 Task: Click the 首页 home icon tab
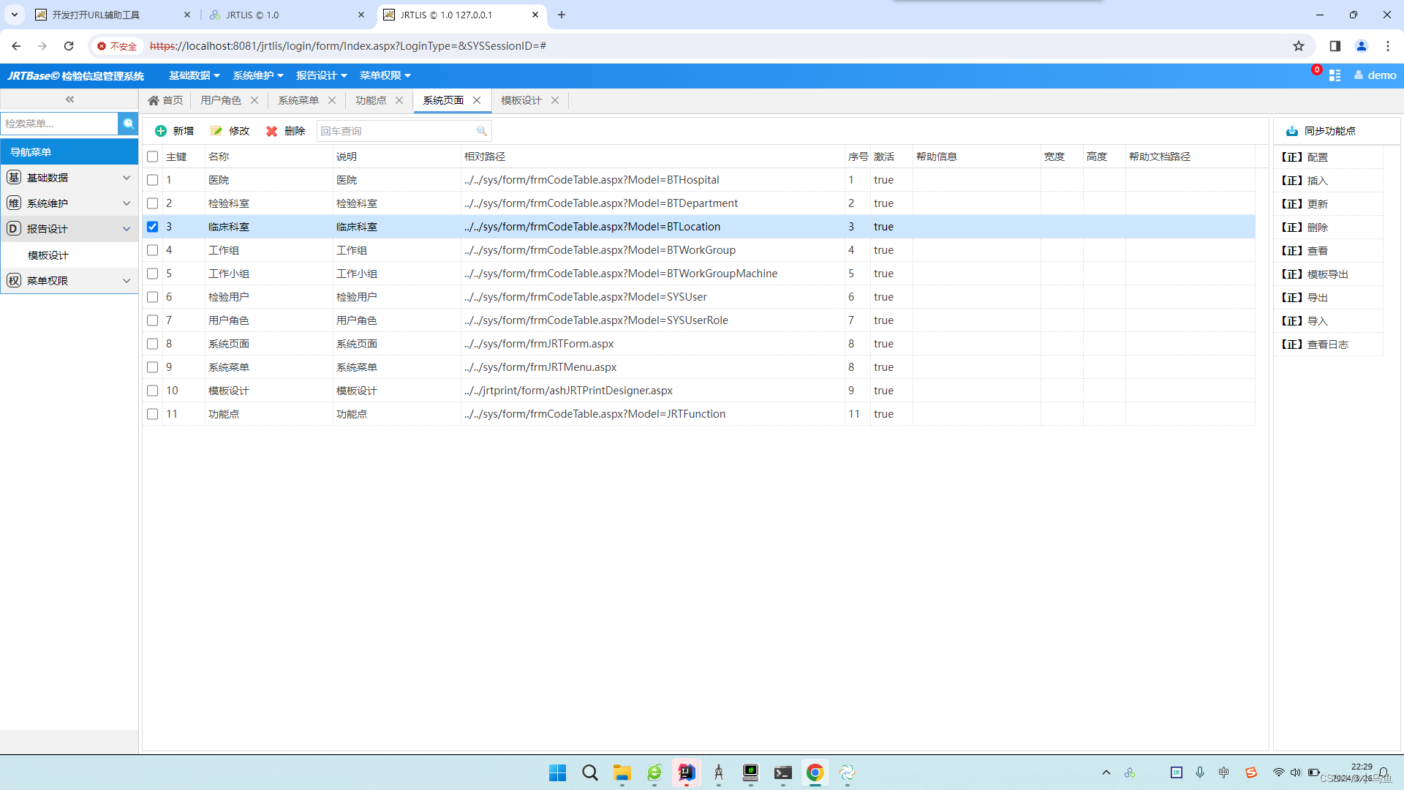coord(154,100)
